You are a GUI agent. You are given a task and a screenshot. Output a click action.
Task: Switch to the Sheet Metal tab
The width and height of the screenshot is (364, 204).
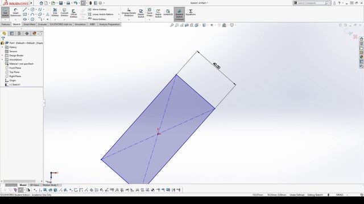click(29, 24)
